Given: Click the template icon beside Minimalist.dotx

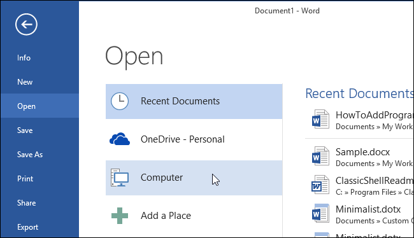Looking at the screenshot, I should pyautogui.click(x=320, y=213).
